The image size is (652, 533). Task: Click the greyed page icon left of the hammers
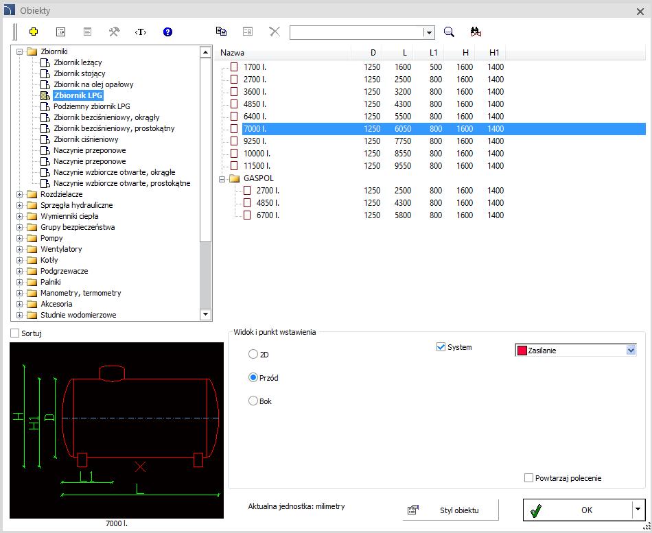87,32
